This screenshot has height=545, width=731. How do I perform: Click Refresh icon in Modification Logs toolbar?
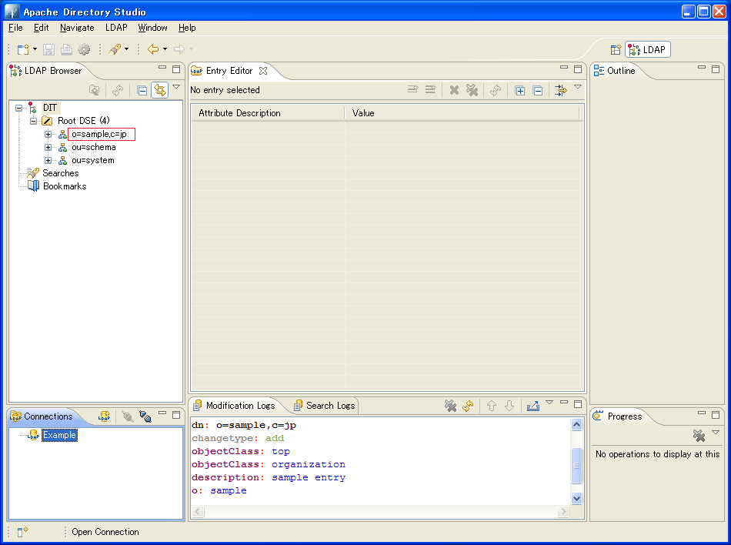tap(468, 406)
